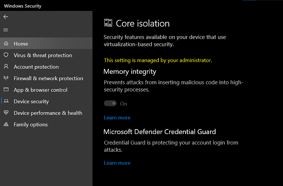Click the window icon for app control
The height and width of the screenshot is (186, 283).
point(6,89)
